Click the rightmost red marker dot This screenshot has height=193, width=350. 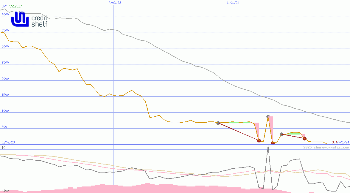[304, 138]
